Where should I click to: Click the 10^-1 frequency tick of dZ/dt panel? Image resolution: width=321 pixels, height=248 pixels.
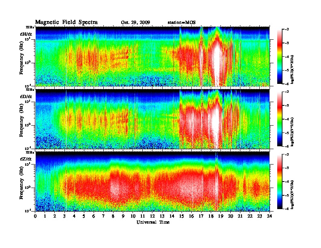pyautogui.click(x=28, y=211)
